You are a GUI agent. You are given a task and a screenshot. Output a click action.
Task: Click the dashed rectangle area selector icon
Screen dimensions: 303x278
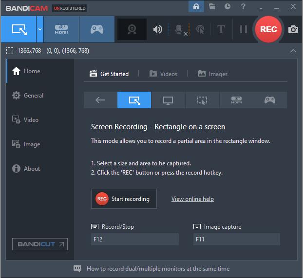(x=10, y=51)
